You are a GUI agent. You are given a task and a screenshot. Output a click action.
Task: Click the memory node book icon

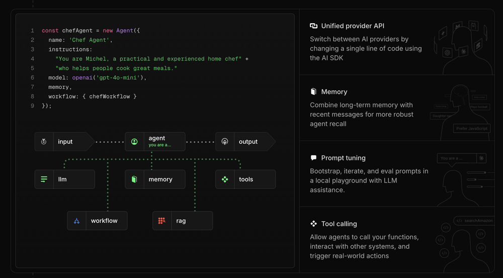[134, 179]
